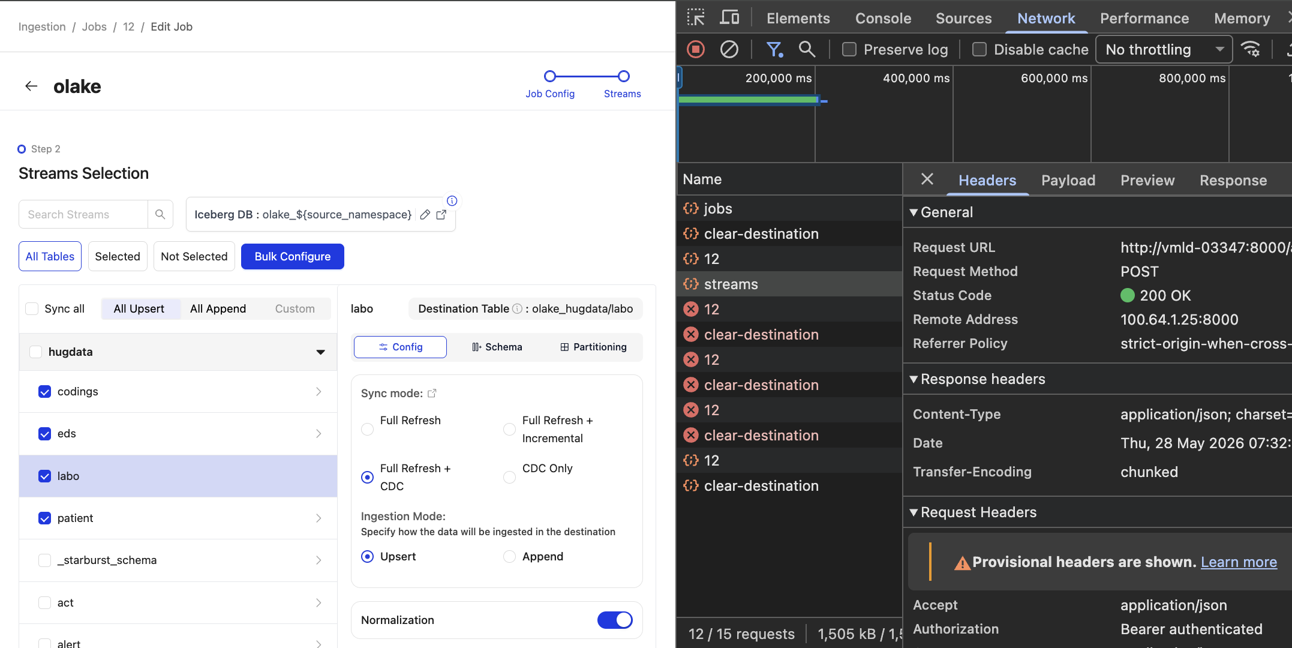1292x648 pixels.
Task: Select the Full Refresh sync mode radio
Action: pos(368,429)
